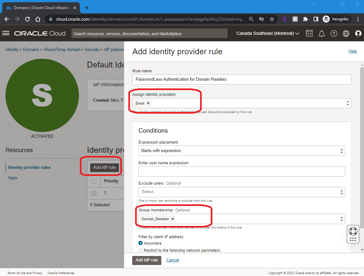
Task: Open the Oracle Cloud hamburger navigation menu
Action: pyautogui.click(x=6, y=33)
